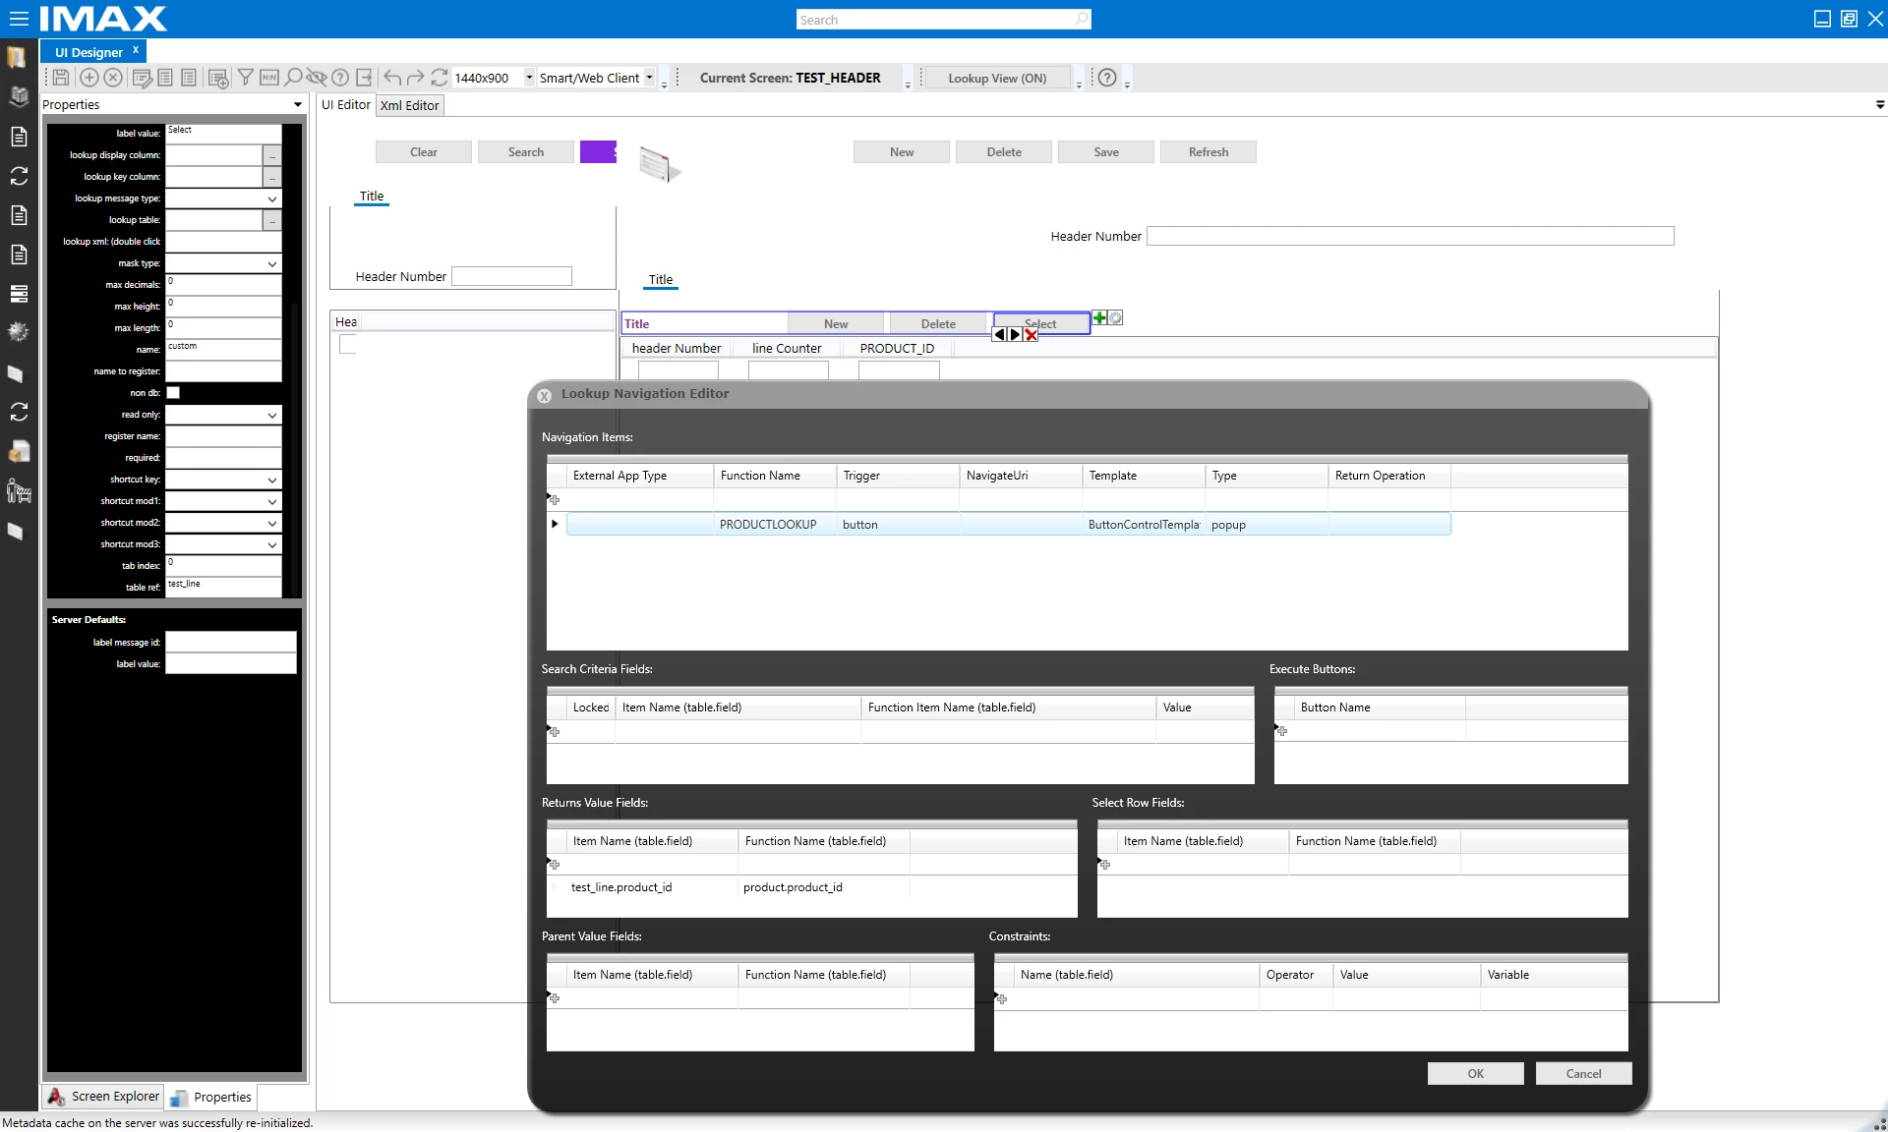This screenshot has width=1888, height=1132.
Task: Click the circular refresh arrows icon
Action: click(x=439, y=78)
